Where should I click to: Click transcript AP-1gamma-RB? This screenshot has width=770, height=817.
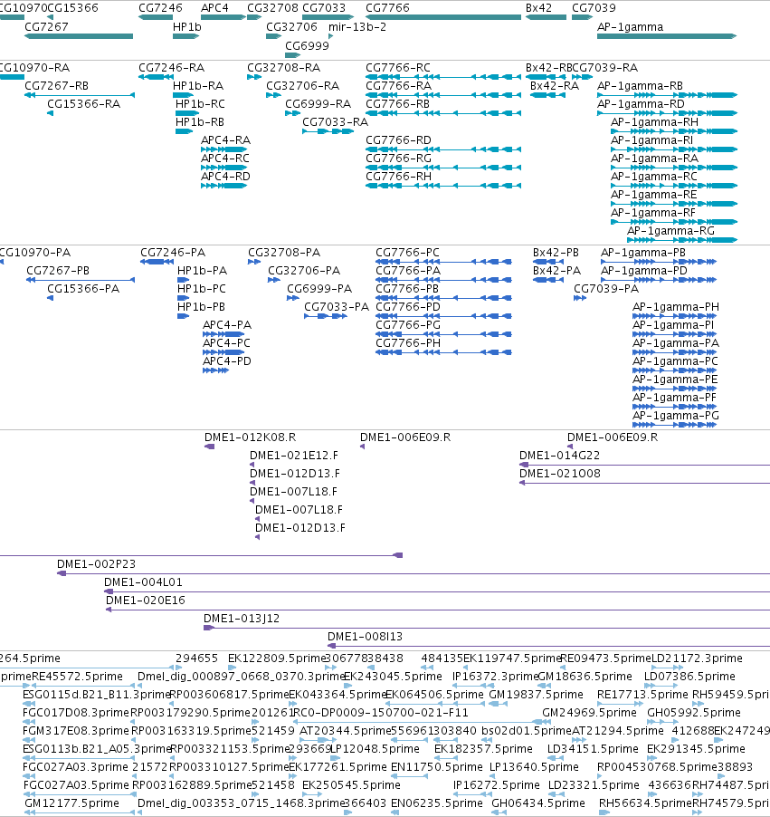(640, 86)
